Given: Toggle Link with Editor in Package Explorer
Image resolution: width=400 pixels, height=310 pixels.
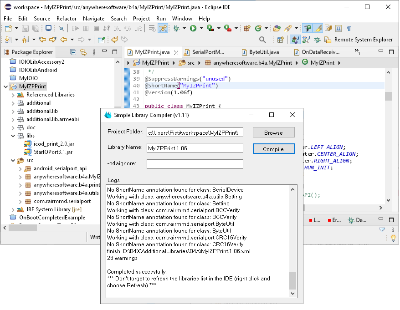Looking at the screenshot, I should [x=83, y=52].
